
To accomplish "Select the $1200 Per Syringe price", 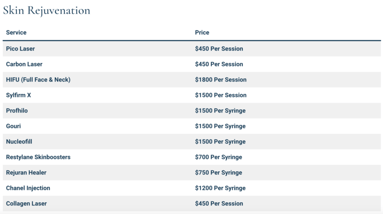I will point(220,188).
